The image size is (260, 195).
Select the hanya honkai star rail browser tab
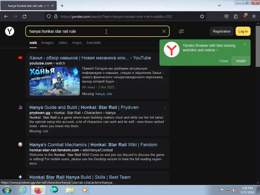pos(28,6)
